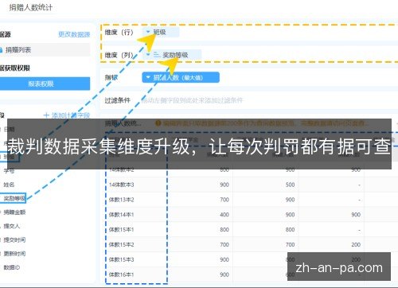Open dropdown arrow on 班级 dimension tag
The image size is (398, 288).
148,32
